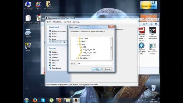This screenshot has width=183, height=103.
Task: Select the Mass Effect 3 folder in tree
Action: (x=83, y=58)
